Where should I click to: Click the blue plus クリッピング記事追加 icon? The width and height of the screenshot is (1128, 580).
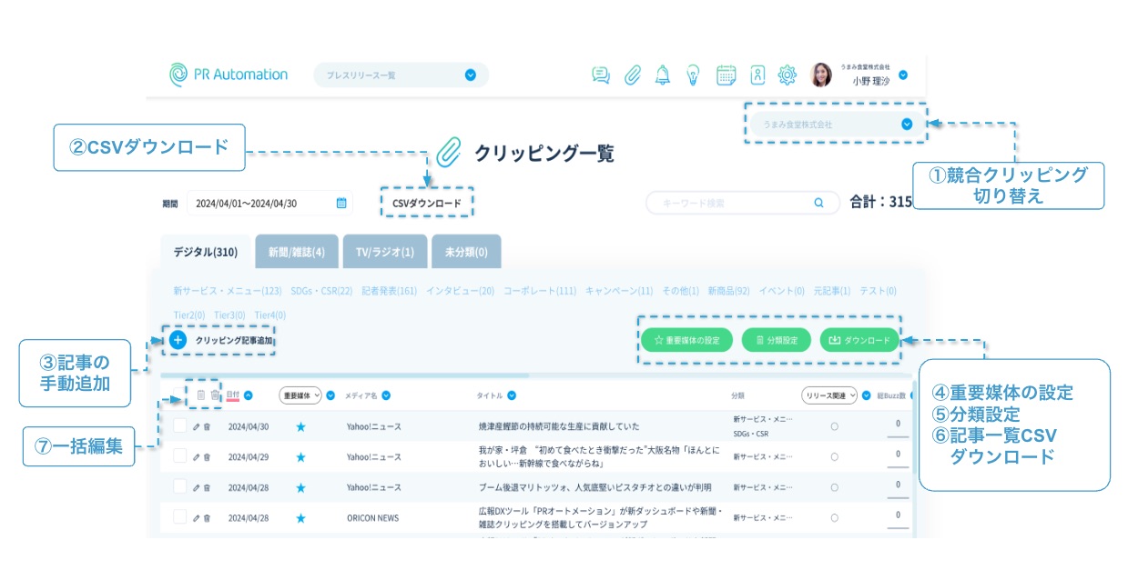(x=178, y=340)
